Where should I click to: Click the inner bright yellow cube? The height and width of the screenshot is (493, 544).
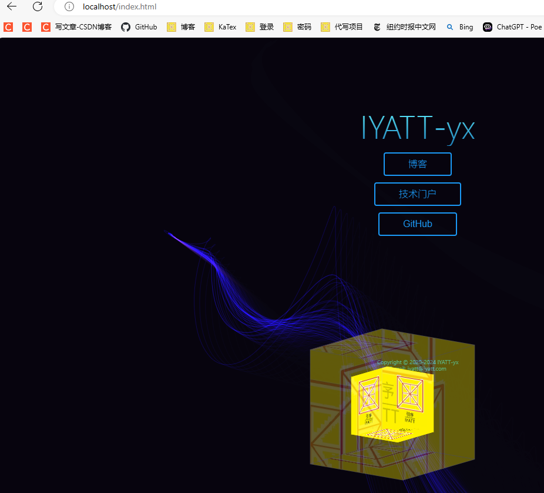[392, 405]
